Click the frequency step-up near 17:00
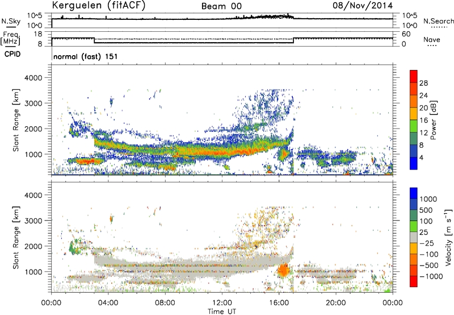 coord(293,40)
